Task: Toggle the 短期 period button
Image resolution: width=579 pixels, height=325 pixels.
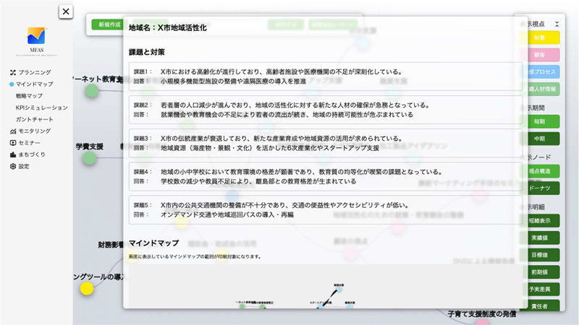Action: point(539,121)
